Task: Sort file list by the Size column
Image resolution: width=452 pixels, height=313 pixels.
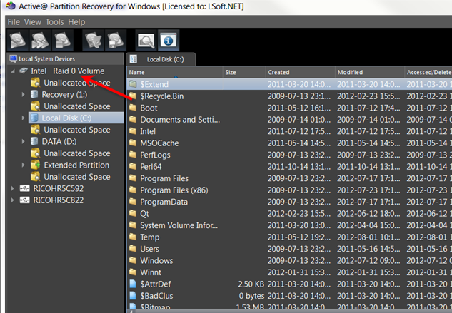Action: 244,72
